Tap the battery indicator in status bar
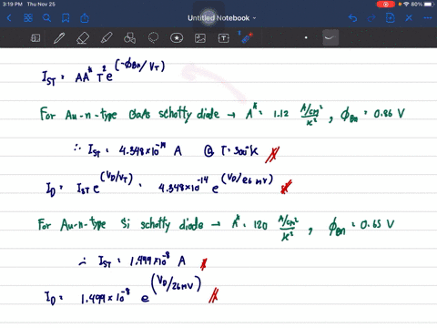This screenshot has height=328, width=437. pos(429,5)
